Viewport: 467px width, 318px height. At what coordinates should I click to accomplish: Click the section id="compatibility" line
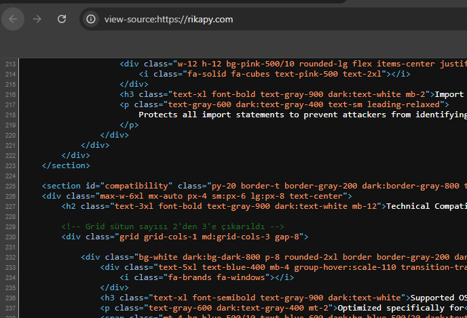coord(254,186)
